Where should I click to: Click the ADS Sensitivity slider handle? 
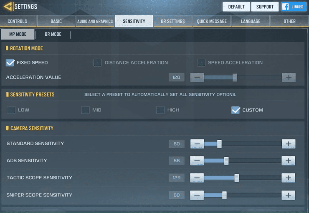[226, 161]
